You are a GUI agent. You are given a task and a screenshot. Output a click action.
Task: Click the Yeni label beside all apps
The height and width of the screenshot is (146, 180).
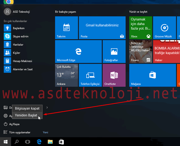point(46,132)
